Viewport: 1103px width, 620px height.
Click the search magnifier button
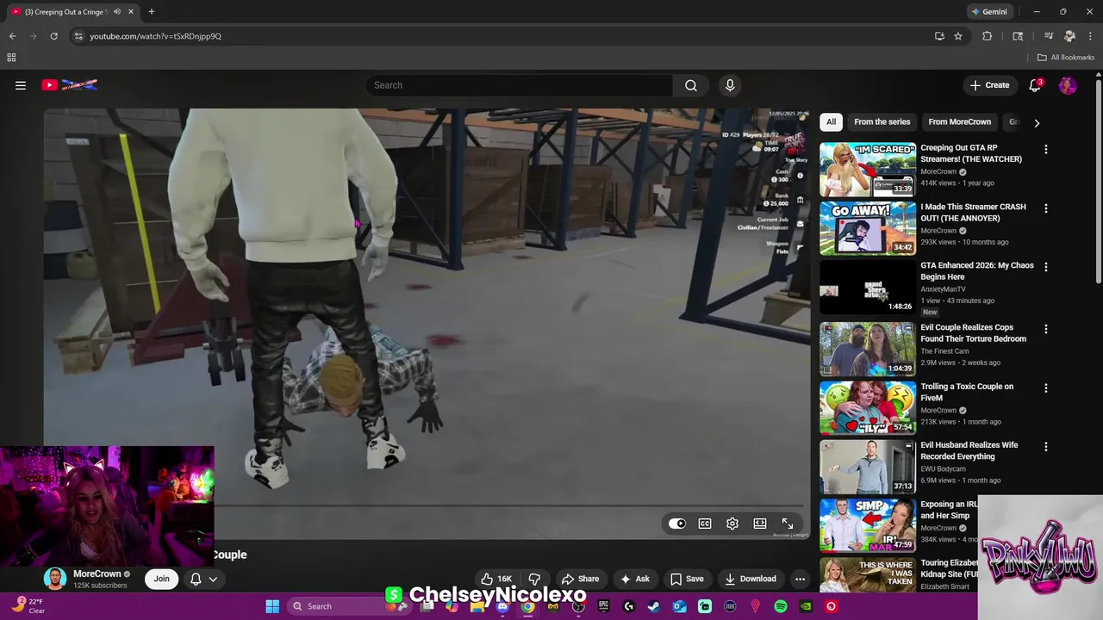coord(690,85)
